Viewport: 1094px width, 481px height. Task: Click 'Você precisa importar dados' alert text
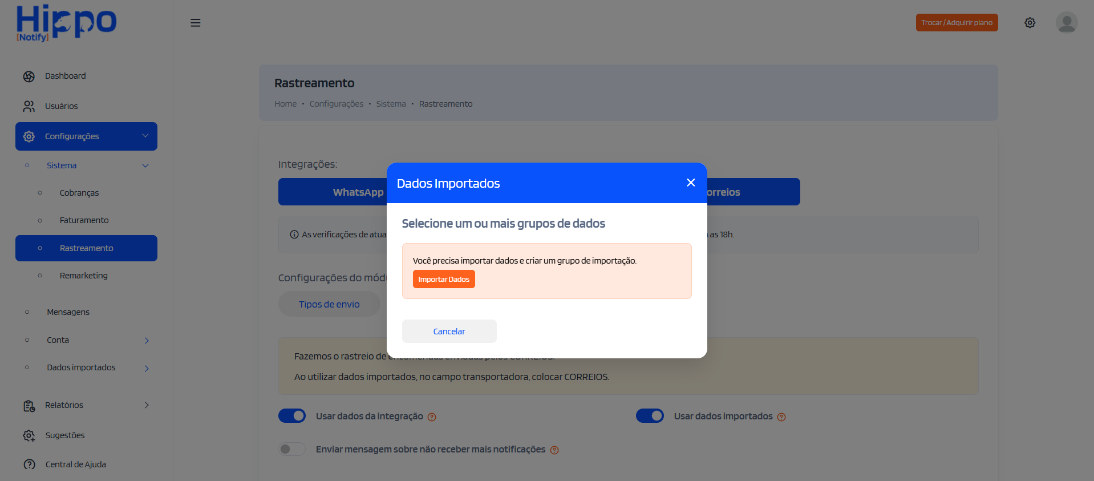point(525,261)
